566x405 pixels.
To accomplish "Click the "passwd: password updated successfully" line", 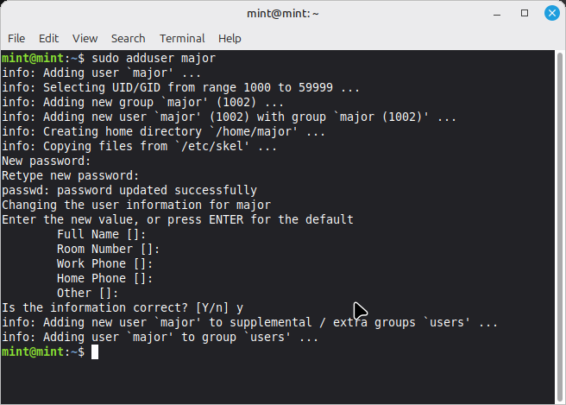I will pos(129,190).
